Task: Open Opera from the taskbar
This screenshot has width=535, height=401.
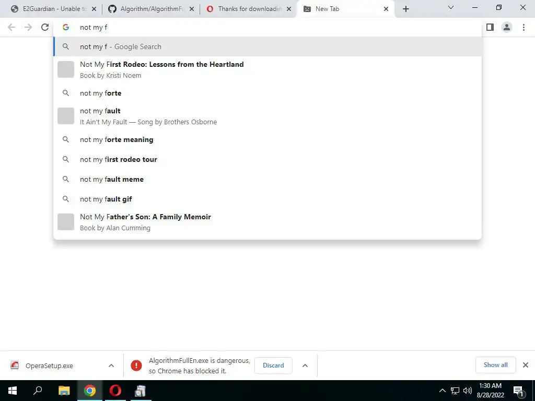Action: pyautogui.click(x=115, y=391)
